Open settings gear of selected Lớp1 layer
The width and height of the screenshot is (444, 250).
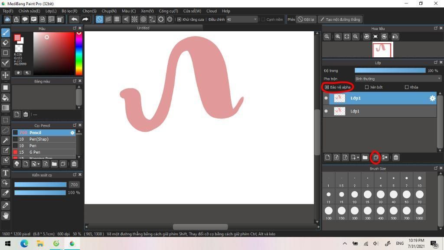(x=432, y=98)
